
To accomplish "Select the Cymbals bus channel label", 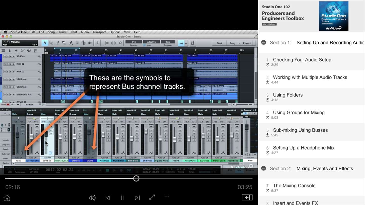I will pyautogui.click(x=47, y=161).
